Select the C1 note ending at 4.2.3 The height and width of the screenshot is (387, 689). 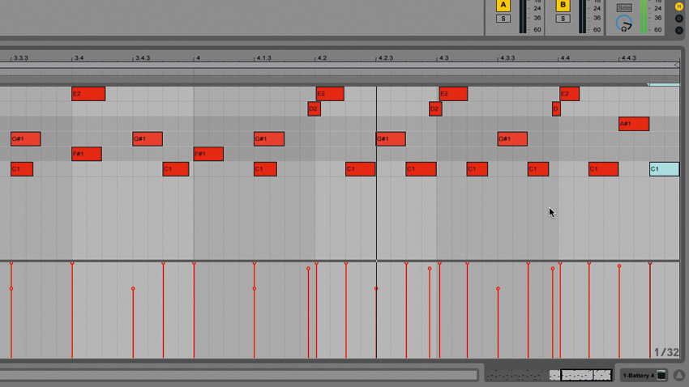click(361, 169)
